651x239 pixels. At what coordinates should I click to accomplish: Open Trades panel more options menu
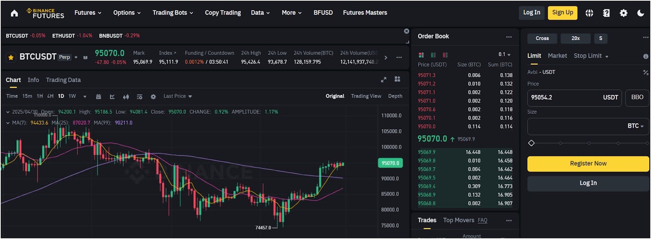tap(509, 220)
